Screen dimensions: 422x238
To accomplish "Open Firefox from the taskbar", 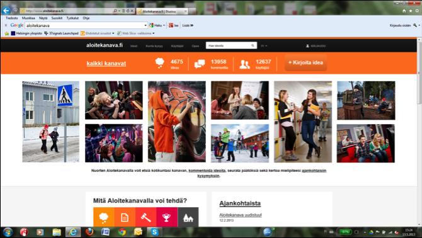I will (x=89, y=232).
